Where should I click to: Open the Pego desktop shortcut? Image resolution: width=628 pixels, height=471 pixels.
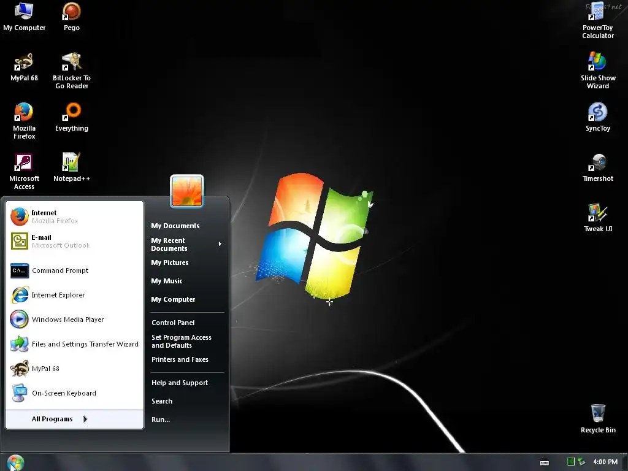(71, 17)
